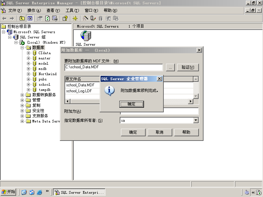The image size is (263, 197).
Task: Select the 复制 folder in tree
Action: (x=36, y=105)
